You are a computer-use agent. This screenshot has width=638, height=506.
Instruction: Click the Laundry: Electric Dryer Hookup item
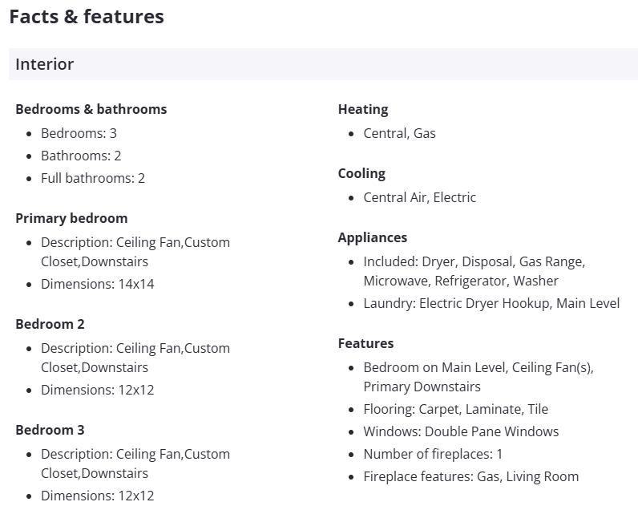491,303
